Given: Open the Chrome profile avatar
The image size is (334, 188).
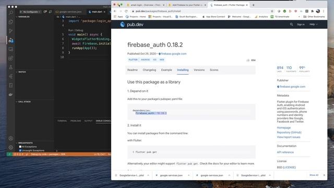Looking at the screenshot, I should [x=318, y=11].
